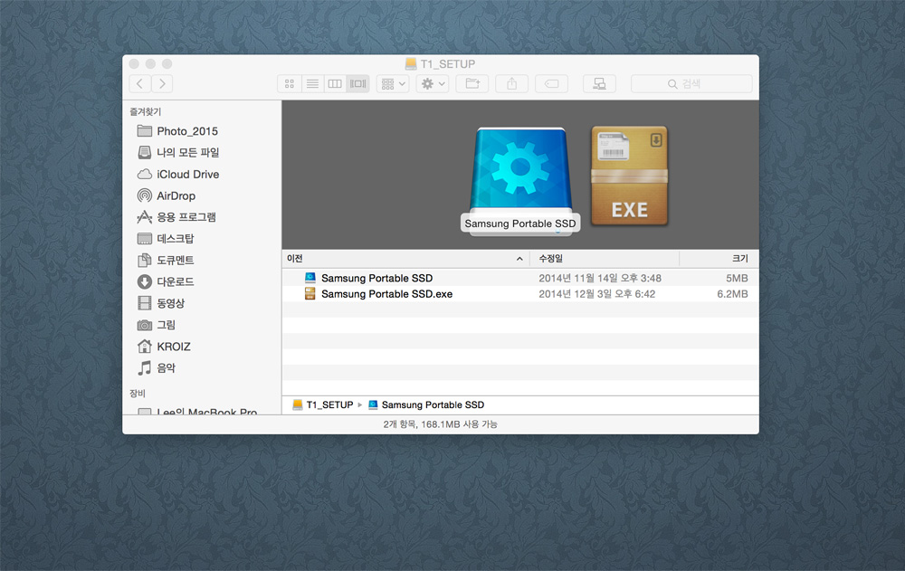Switch to list view in toolbar

click(x=312, y=84)
